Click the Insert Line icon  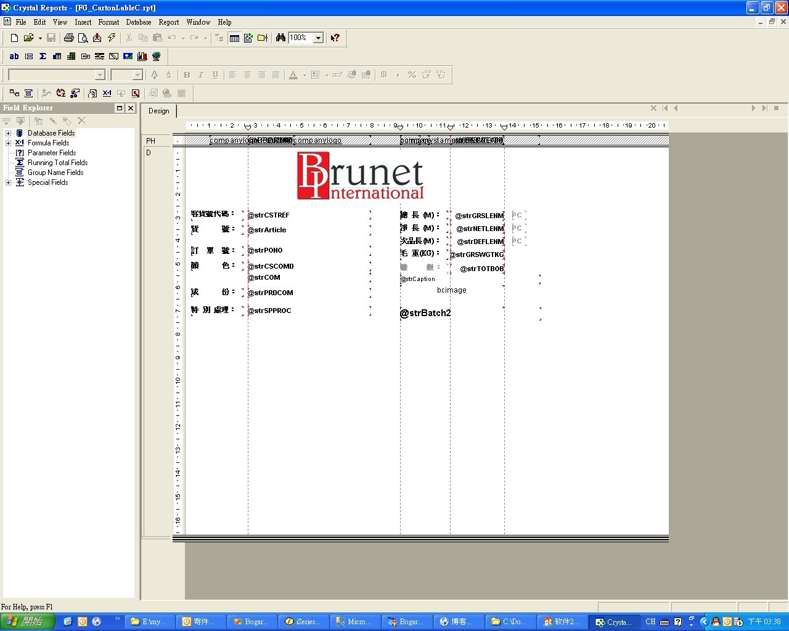click(x=99, y=56)
